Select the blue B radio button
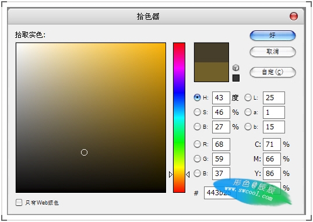The height and width of the screenshot is (222, 313). click(x=197, y=173)
